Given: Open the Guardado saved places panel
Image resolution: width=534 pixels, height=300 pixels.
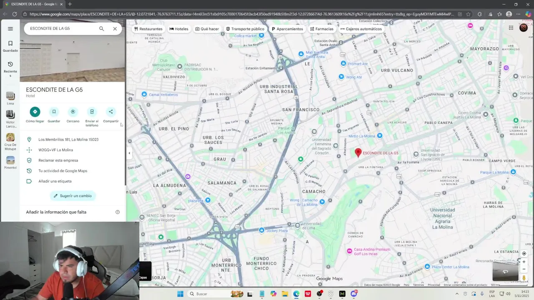Looking at the screenshot, I should coord(10,46).
